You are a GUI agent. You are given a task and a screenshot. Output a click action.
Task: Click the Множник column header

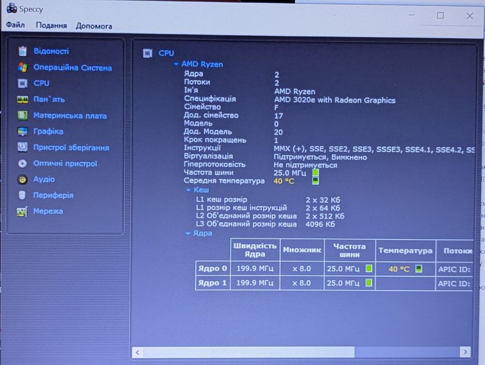[x=302, y=250]
